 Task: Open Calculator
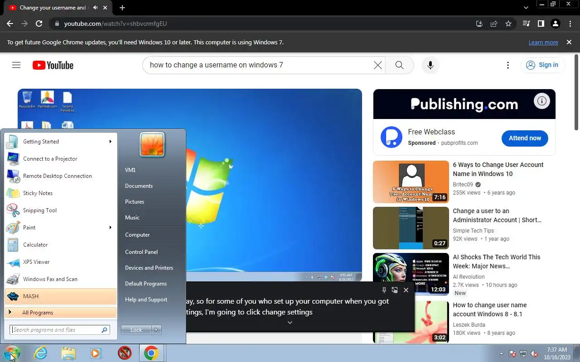coord(60,245)
